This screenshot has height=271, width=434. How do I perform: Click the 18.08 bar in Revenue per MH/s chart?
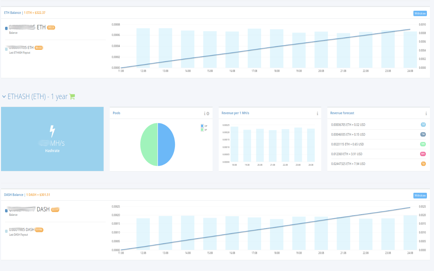coord(234,144)
